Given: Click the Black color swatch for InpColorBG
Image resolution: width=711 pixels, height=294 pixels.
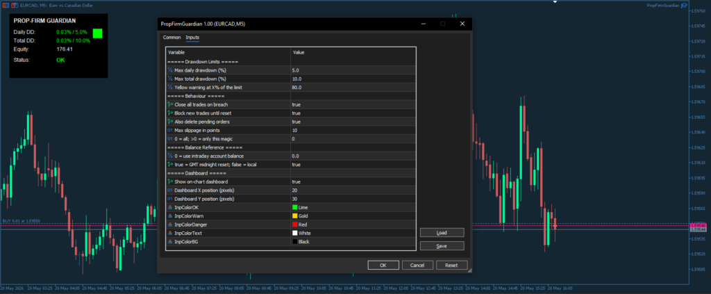Looking at the screenshot, I should tap(294, 242).
